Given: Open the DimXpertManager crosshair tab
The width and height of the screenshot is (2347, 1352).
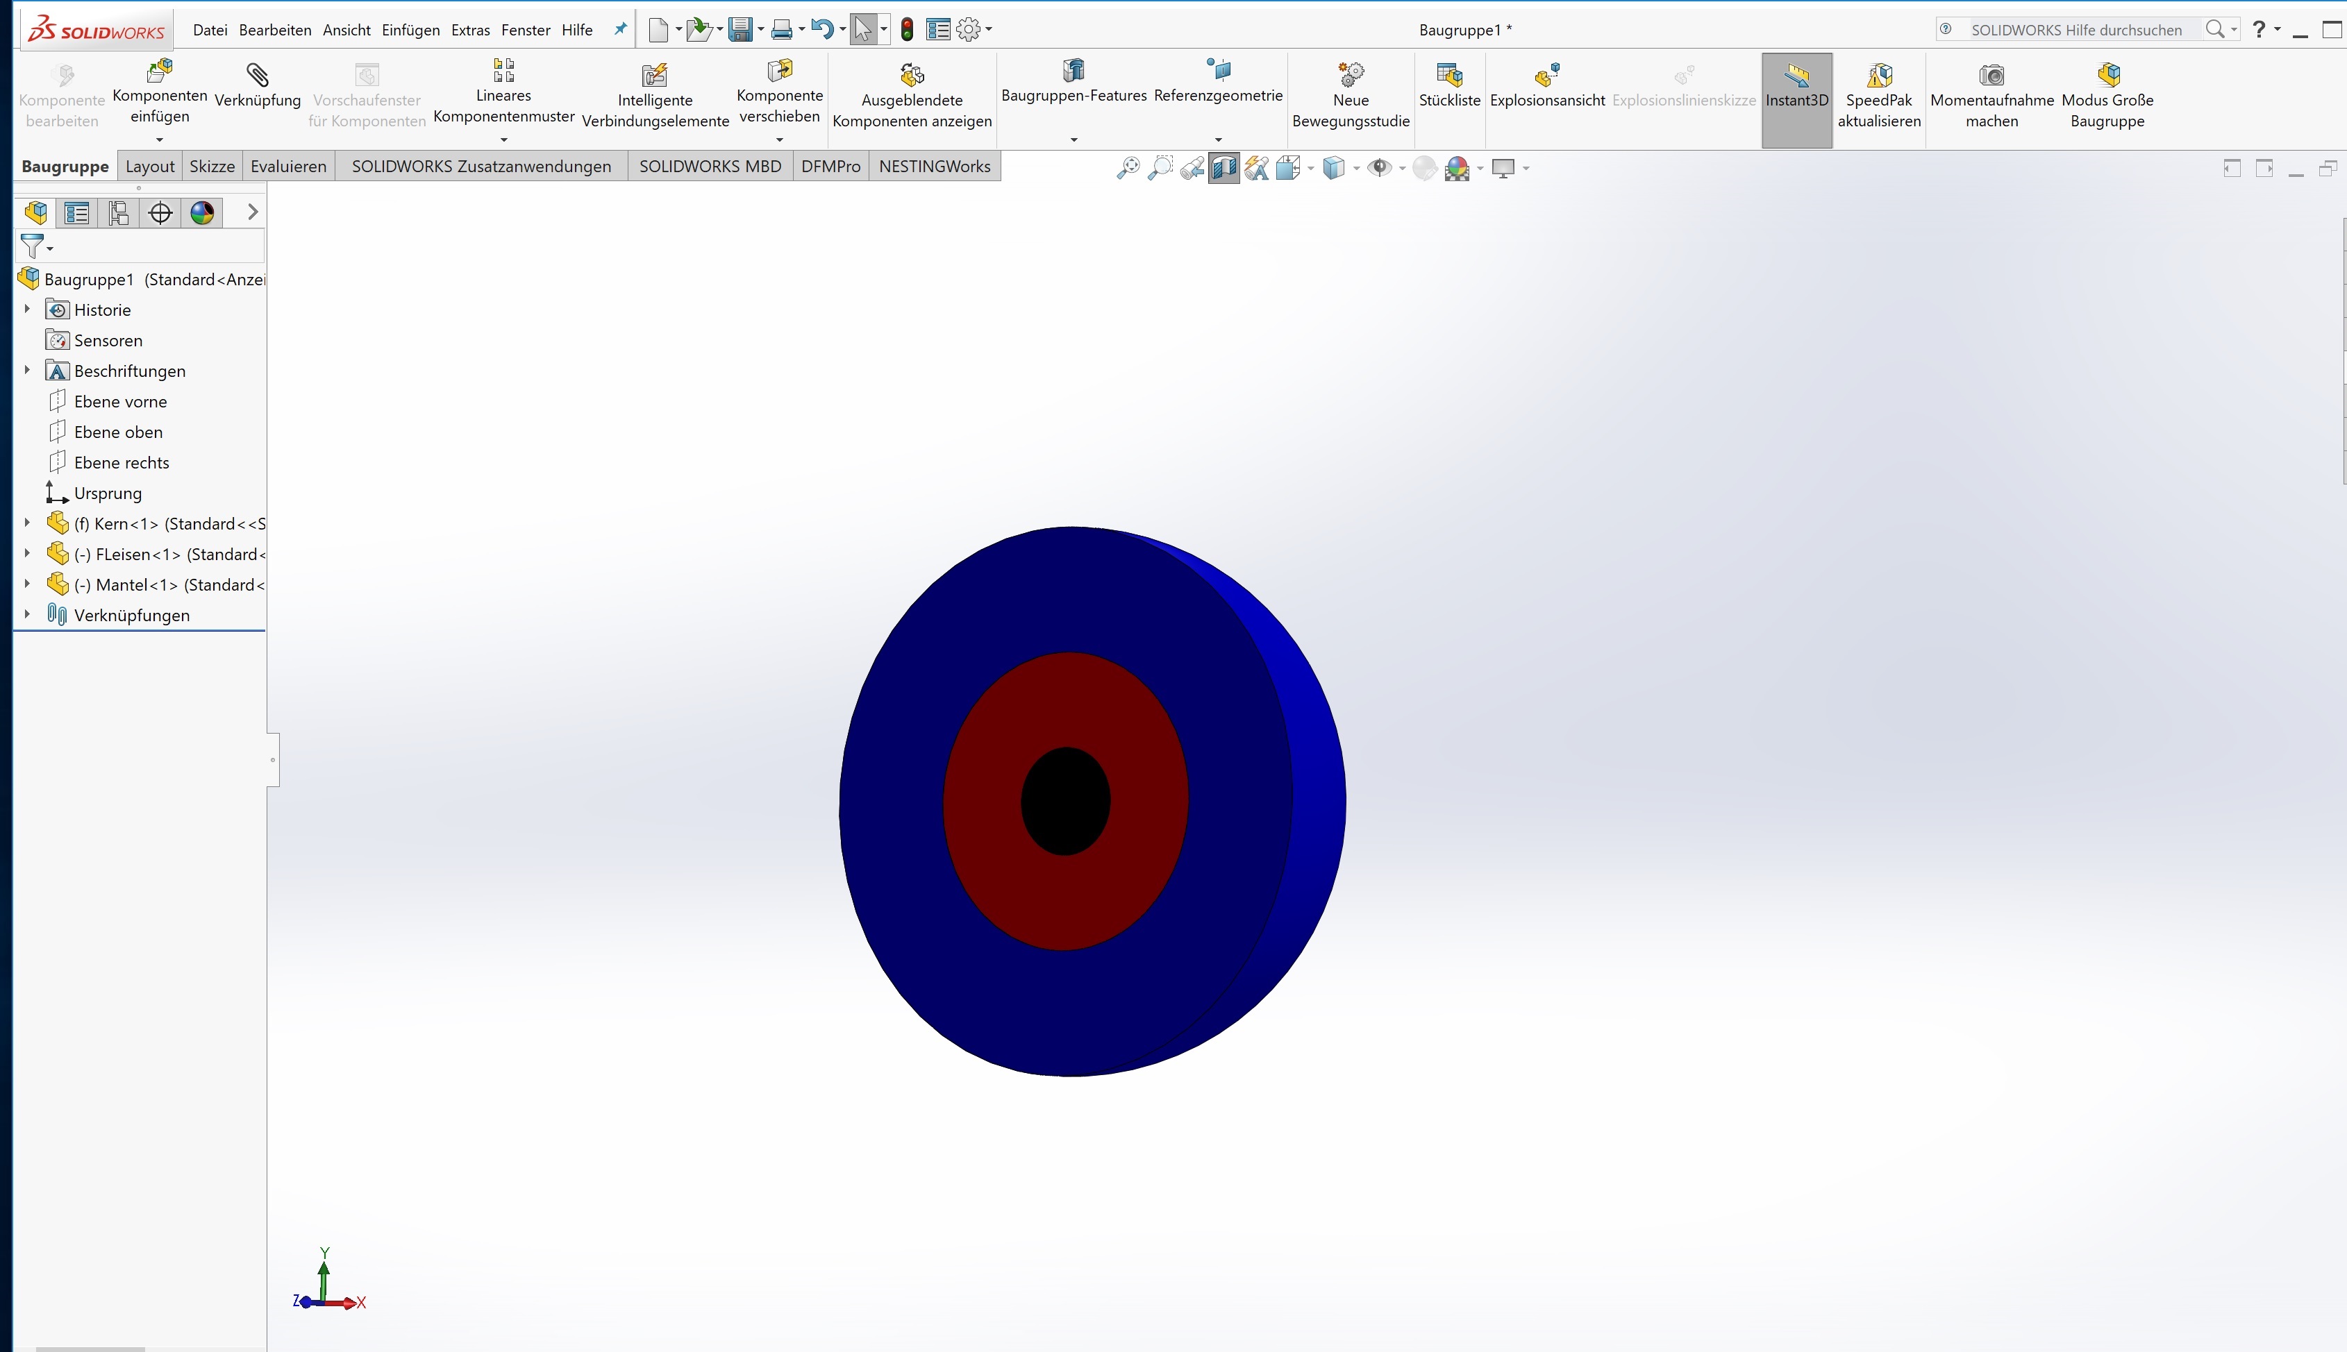Looking at the screenshot, I should coord(160,212).
